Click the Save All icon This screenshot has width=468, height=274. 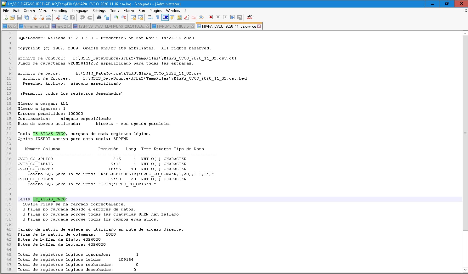[x=27, y=17]
